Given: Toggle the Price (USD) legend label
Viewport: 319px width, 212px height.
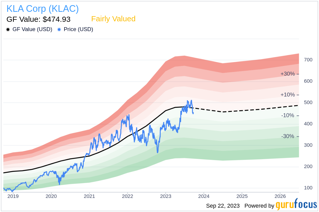Looking at the screenshot, I should pos(78,30).
